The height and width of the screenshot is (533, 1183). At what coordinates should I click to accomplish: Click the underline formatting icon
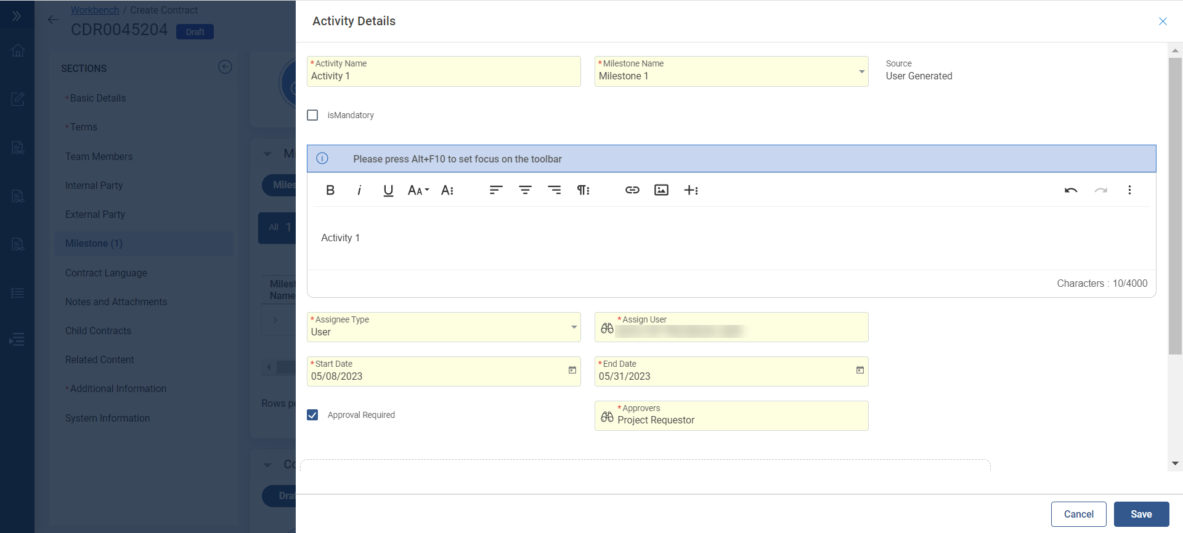pos(388,190)
